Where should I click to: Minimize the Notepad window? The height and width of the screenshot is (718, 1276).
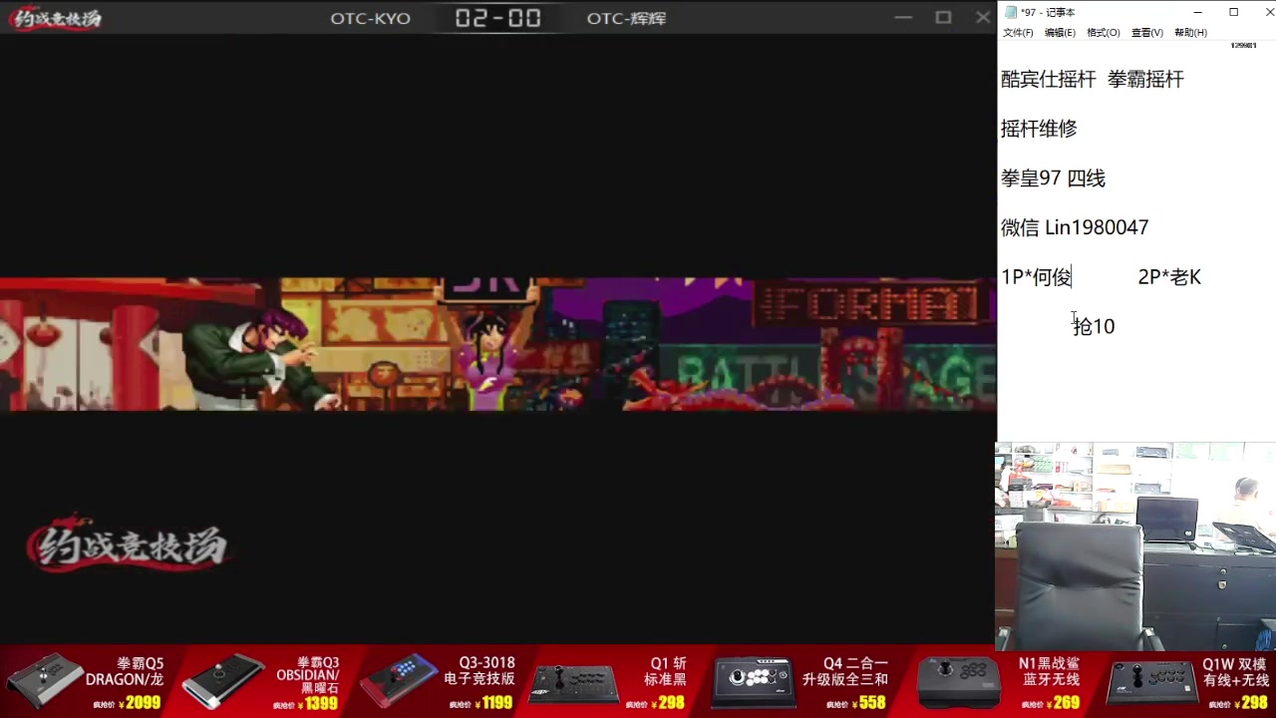(x=1197, y=12)
